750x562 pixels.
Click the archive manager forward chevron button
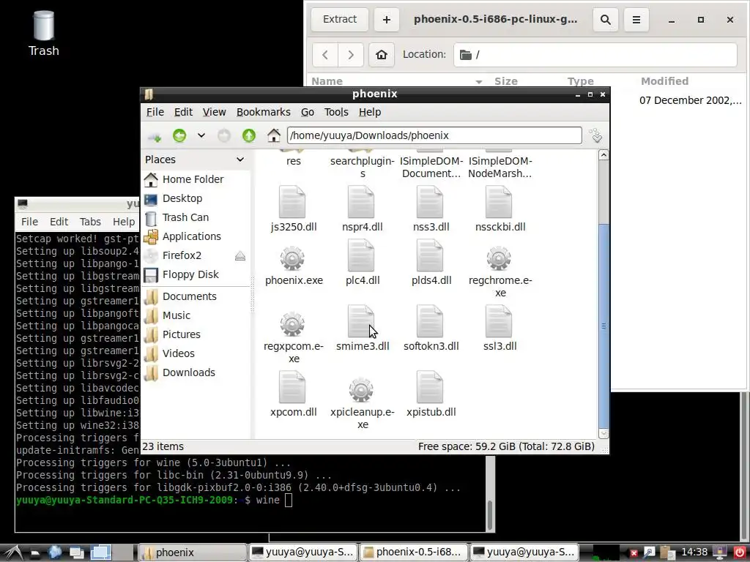(351, 54)
